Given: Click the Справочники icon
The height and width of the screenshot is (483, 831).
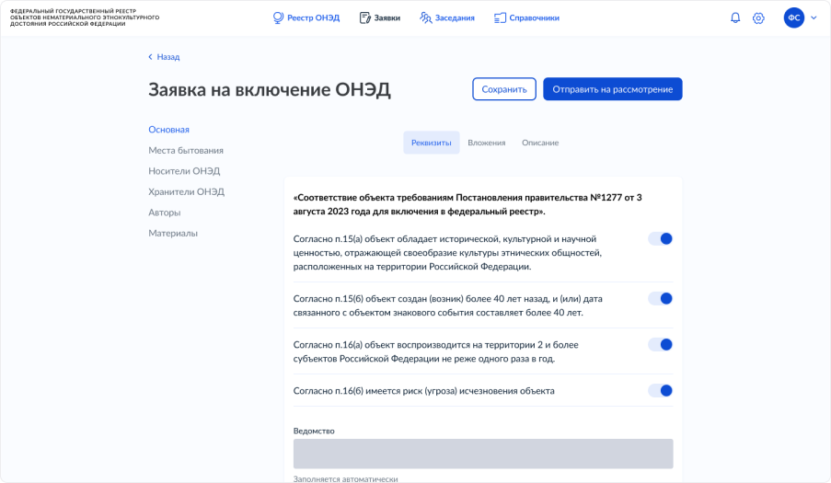Looking at the screenshot, I should point(500,18).
